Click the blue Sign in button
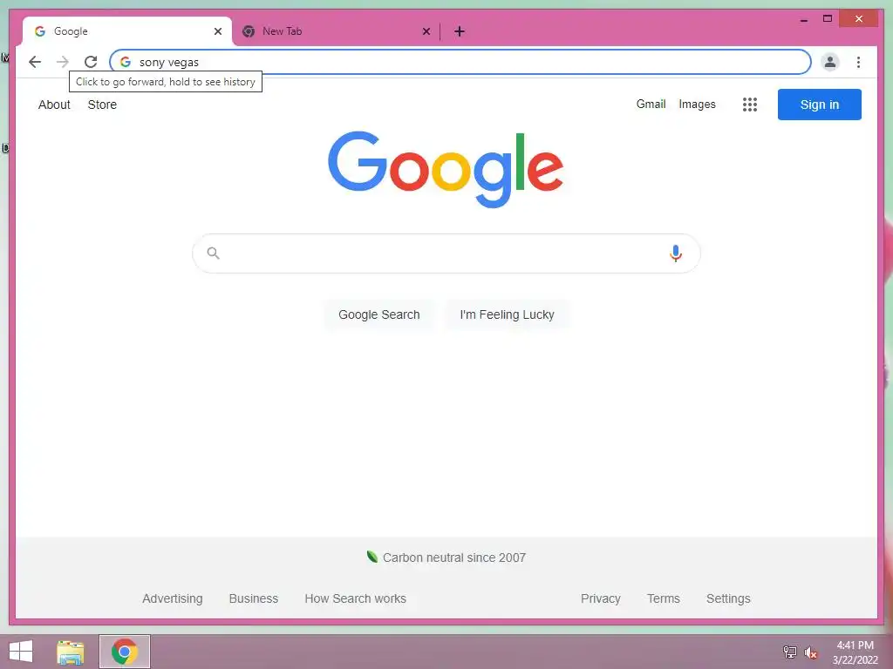 tap(820, 105)
